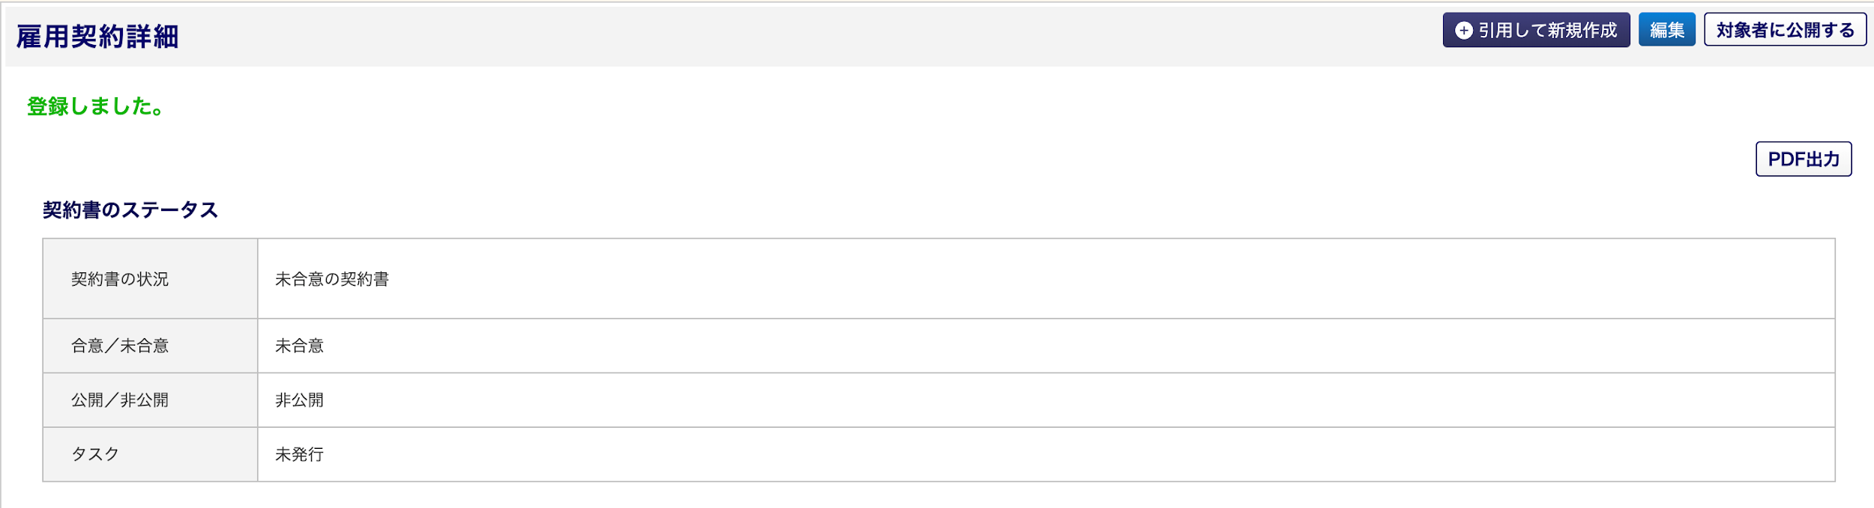Click the 合意／未合意 row label
Image resolution: width=1874 pixels, height=508 pixels.
tap(120, 346)
